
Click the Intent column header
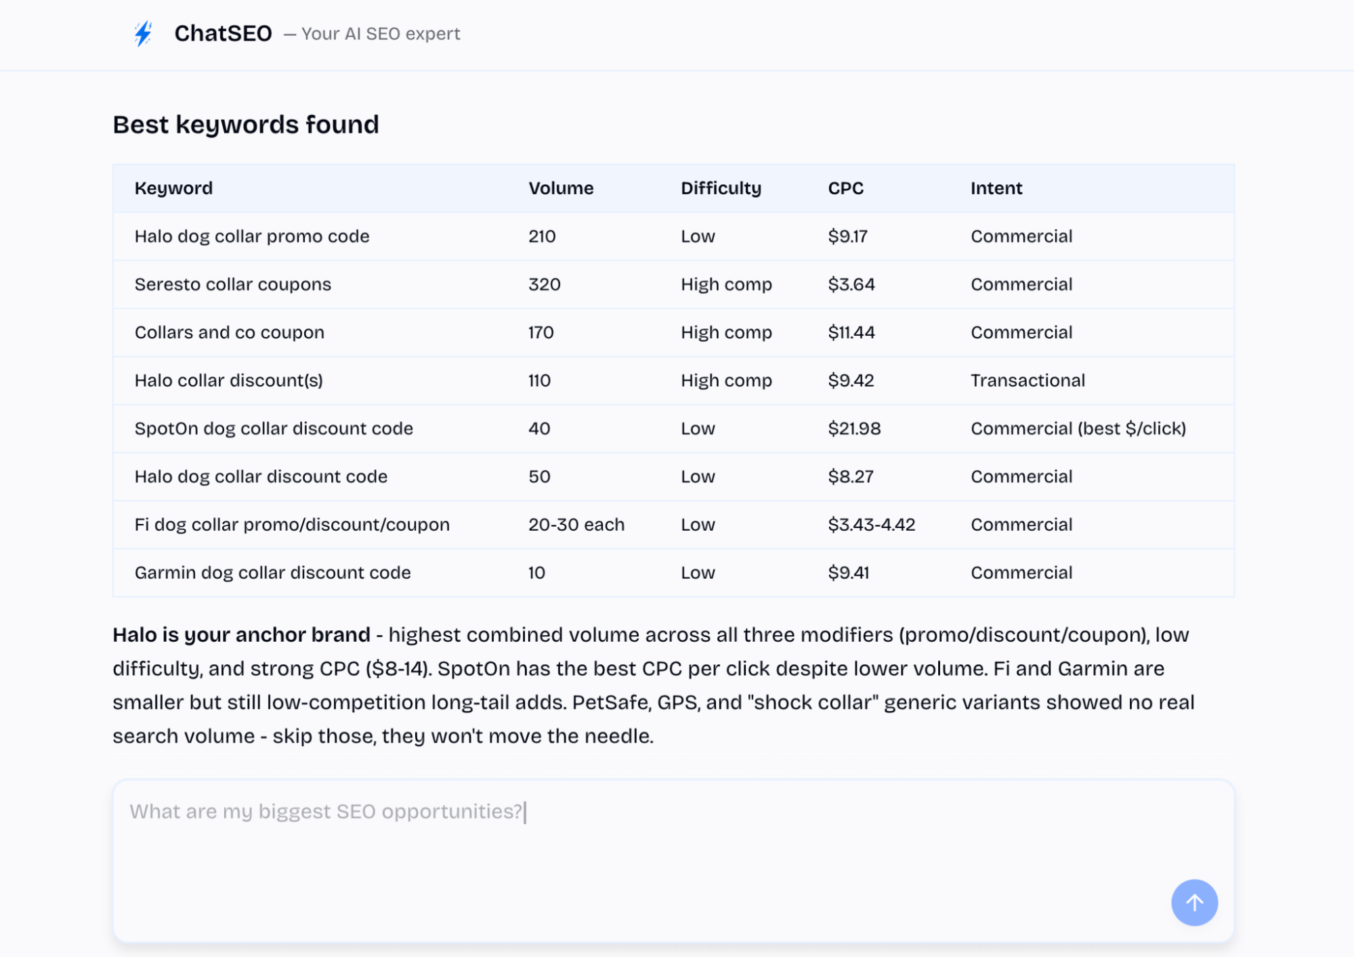[x=996, y=188]
